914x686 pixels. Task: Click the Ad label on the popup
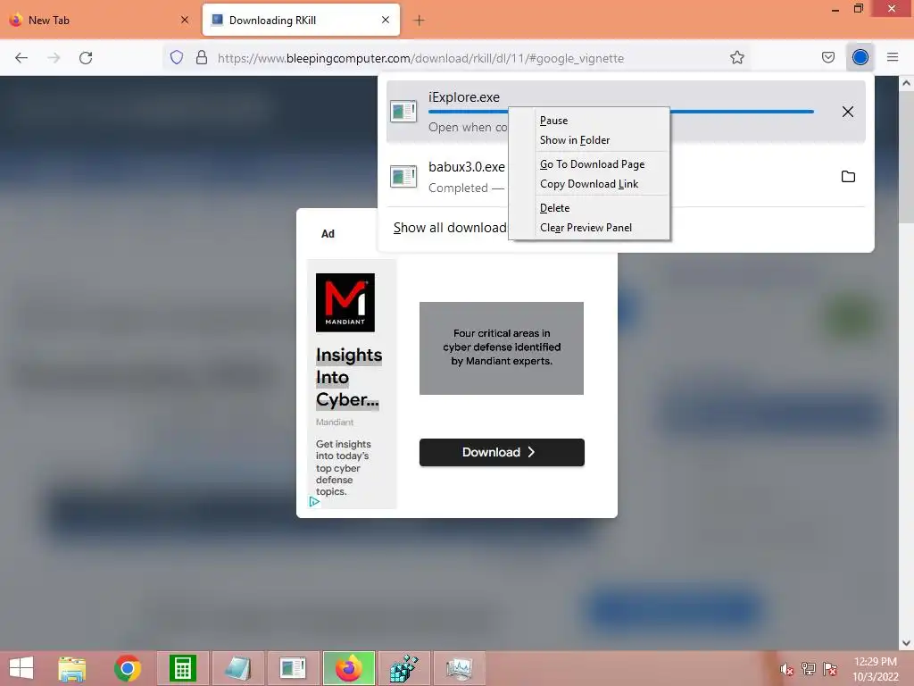coord(328,234)
